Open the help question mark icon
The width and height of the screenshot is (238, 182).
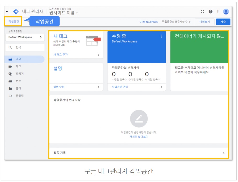pos(211,12)
